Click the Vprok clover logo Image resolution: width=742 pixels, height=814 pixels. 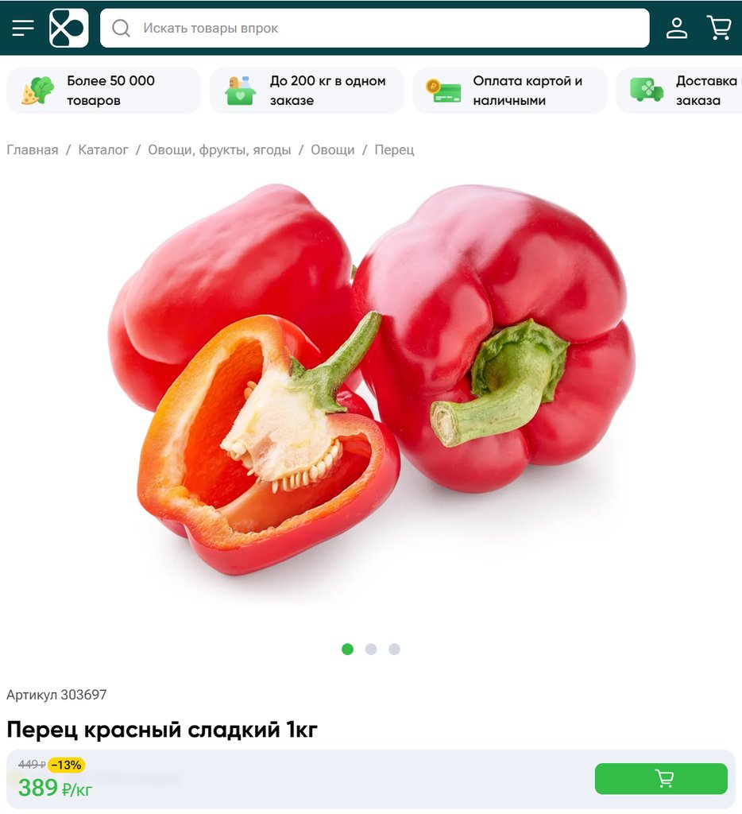pos(69,28)
